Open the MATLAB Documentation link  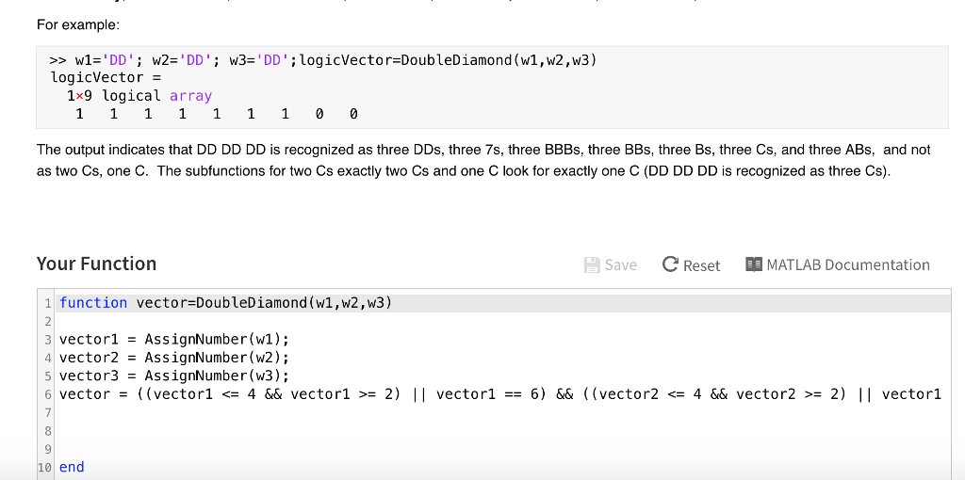tap(847, 265)
